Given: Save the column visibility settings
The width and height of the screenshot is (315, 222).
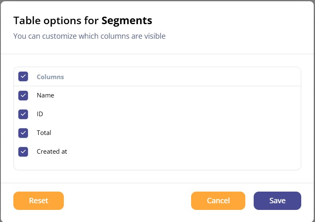Looking at the screenshot, I should [x=277, y=200].
